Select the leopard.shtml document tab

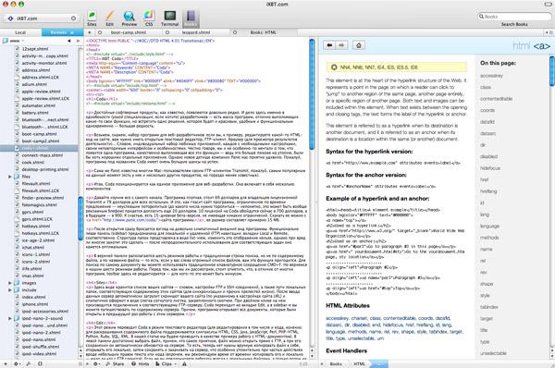coord(196,32)
